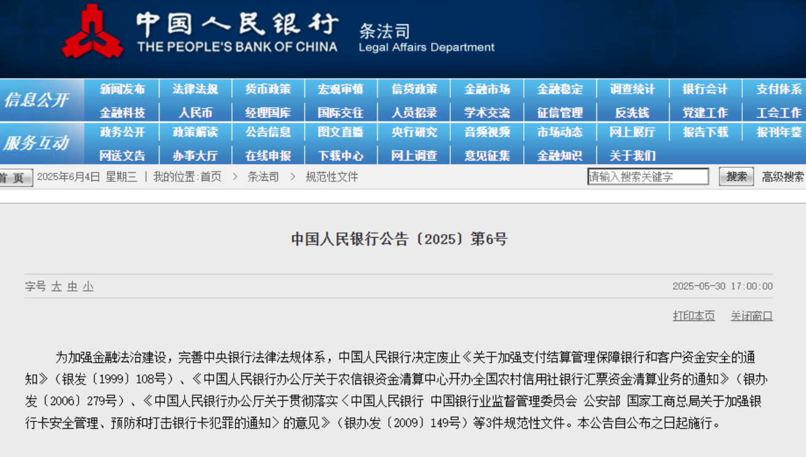
Task: Click the 首页 button at left
Action: [15, 178]
